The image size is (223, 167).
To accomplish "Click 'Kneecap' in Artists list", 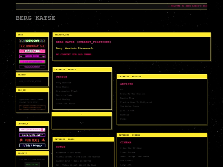I will [x=124, y=115].
